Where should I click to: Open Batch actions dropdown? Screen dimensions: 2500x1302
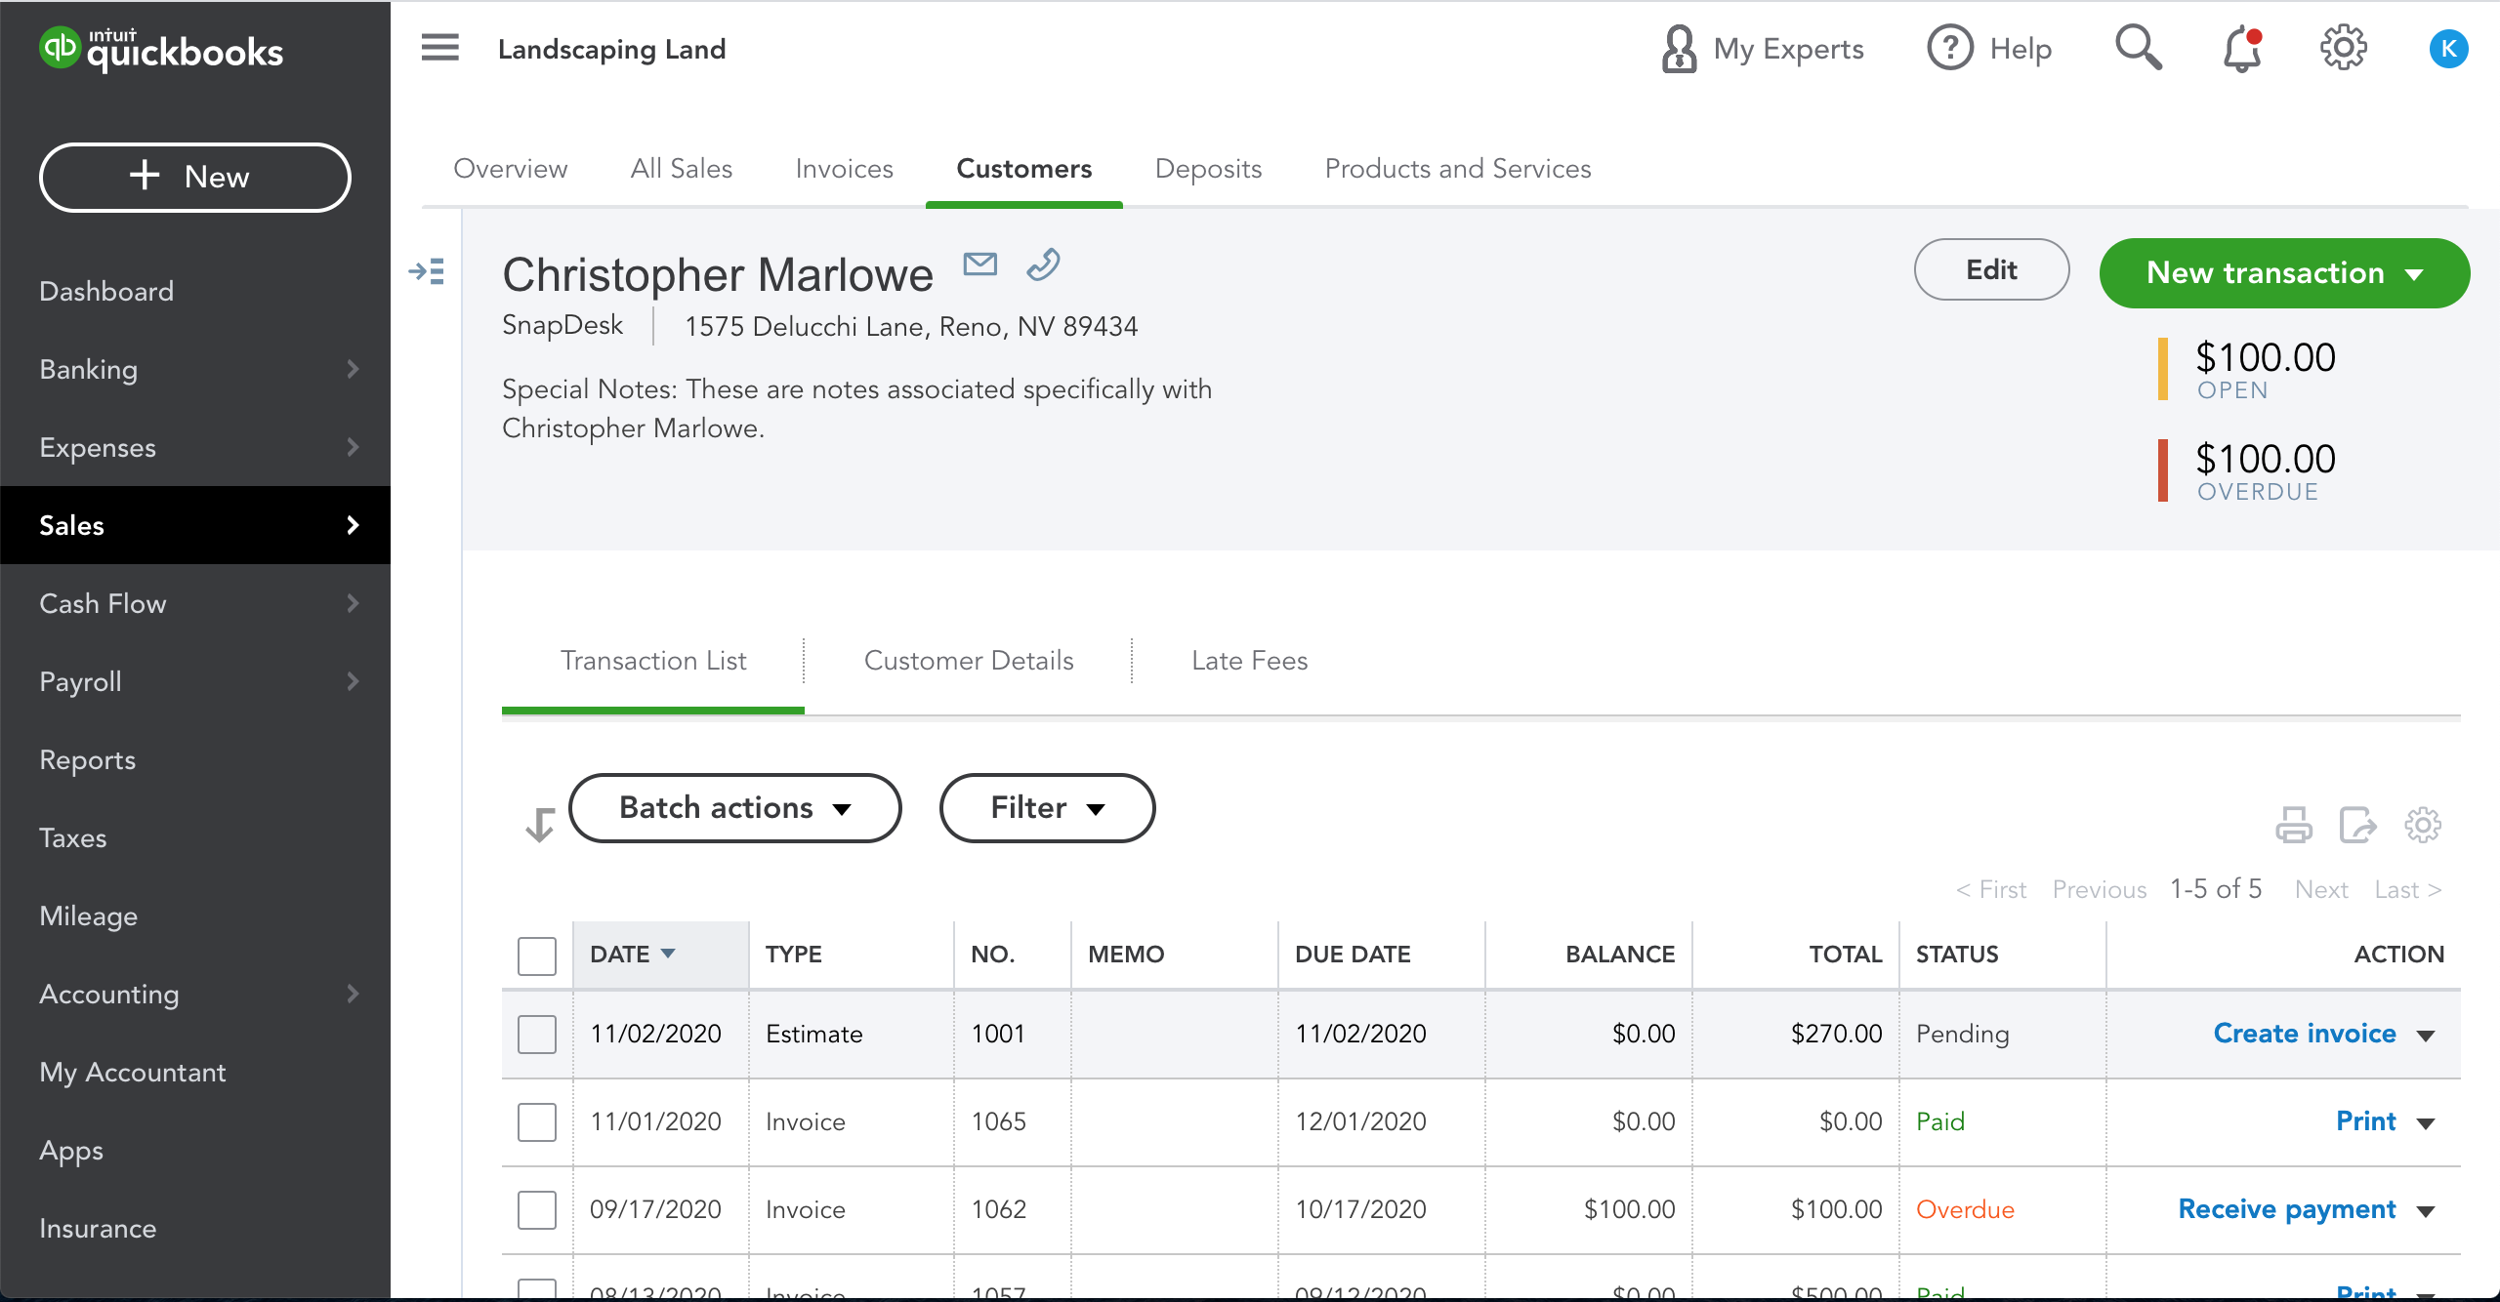tap(734, 808)
